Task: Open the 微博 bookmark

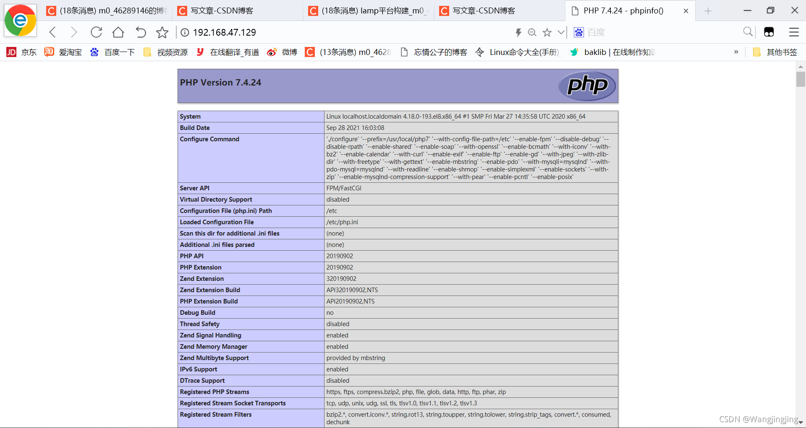Action: coord(282,52)
